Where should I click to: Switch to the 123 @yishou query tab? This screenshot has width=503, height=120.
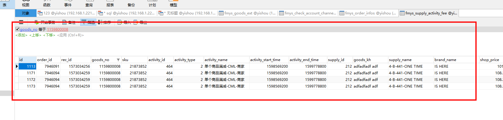pyautogui.click(x=67, y=13)
